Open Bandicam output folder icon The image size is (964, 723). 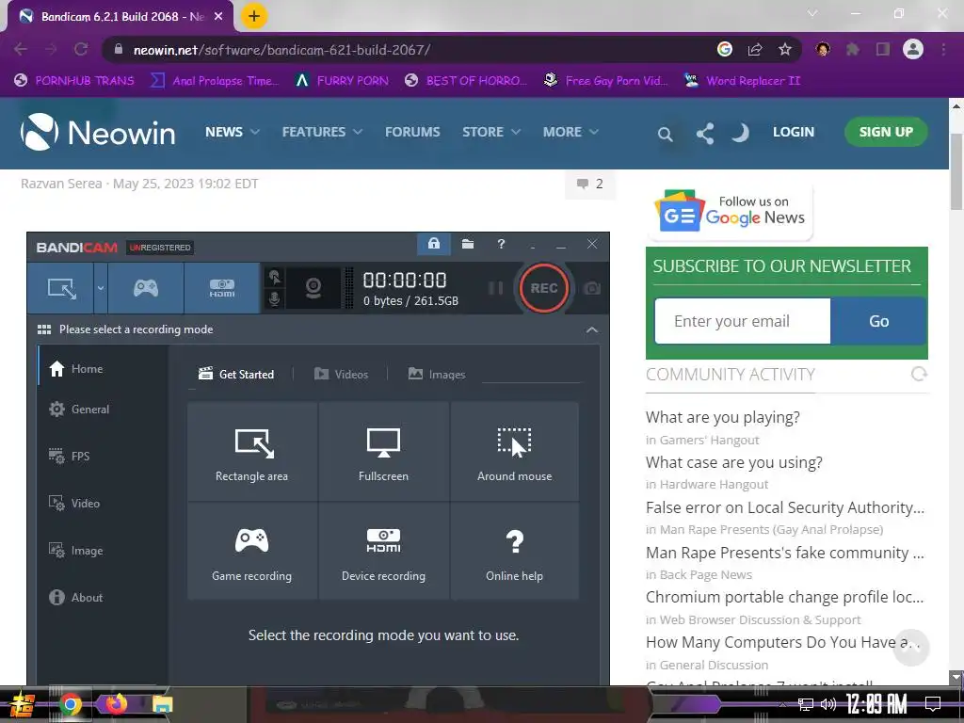468,244
